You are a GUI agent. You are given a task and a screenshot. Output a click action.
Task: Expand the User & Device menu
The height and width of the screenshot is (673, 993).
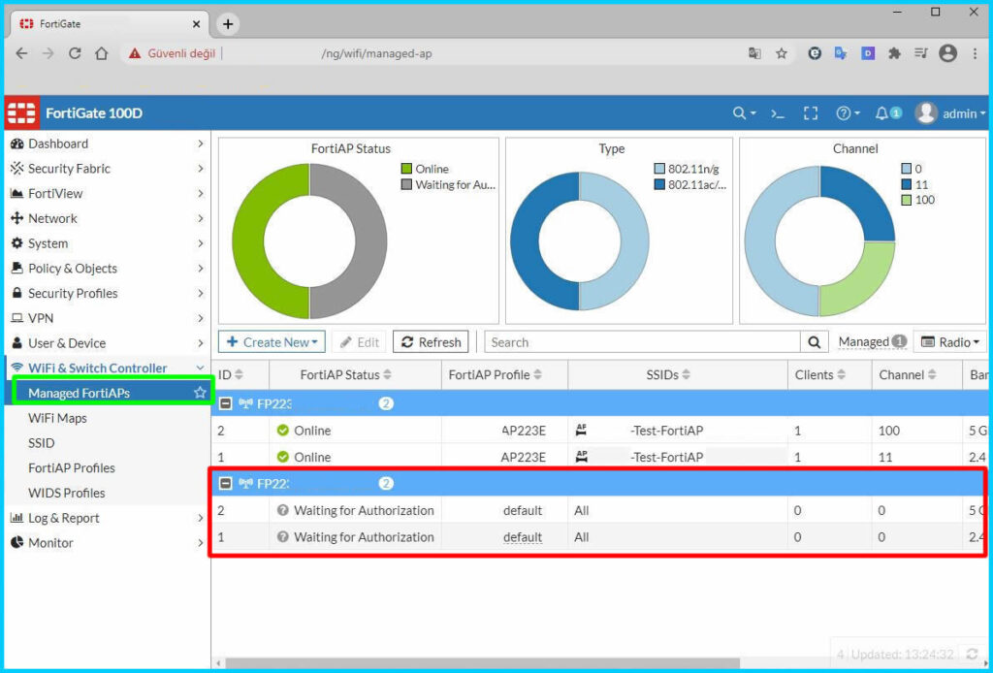[x=108, y=343]
